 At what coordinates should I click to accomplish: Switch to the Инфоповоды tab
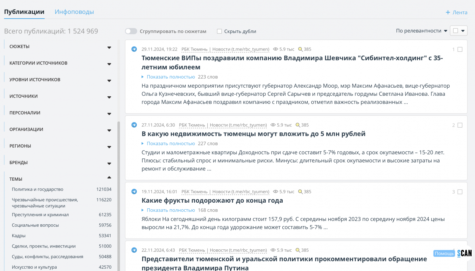click(74, 12)
